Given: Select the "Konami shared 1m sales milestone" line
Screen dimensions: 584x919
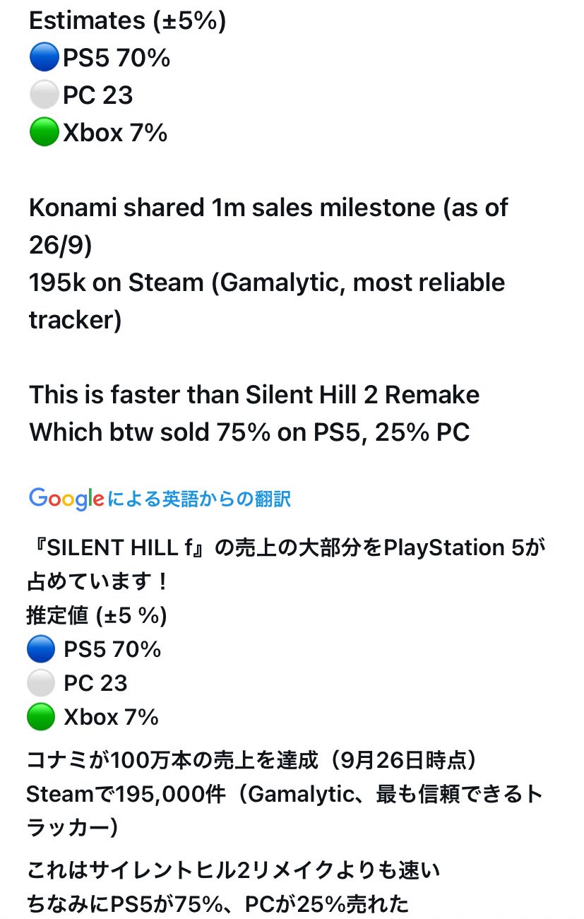Looking at the screenshot, I should (268, 208).
